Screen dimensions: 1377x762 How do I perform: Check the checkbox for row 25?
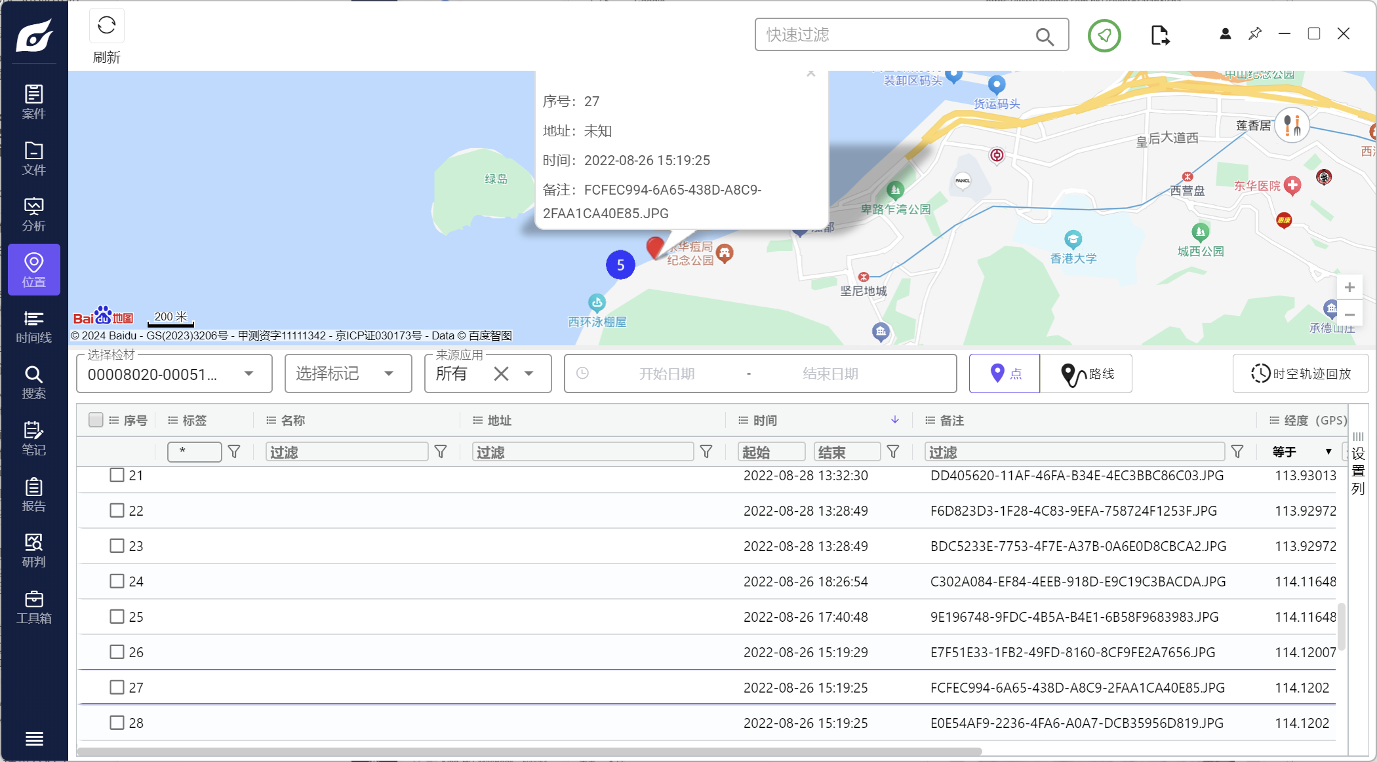click(117, 617)
